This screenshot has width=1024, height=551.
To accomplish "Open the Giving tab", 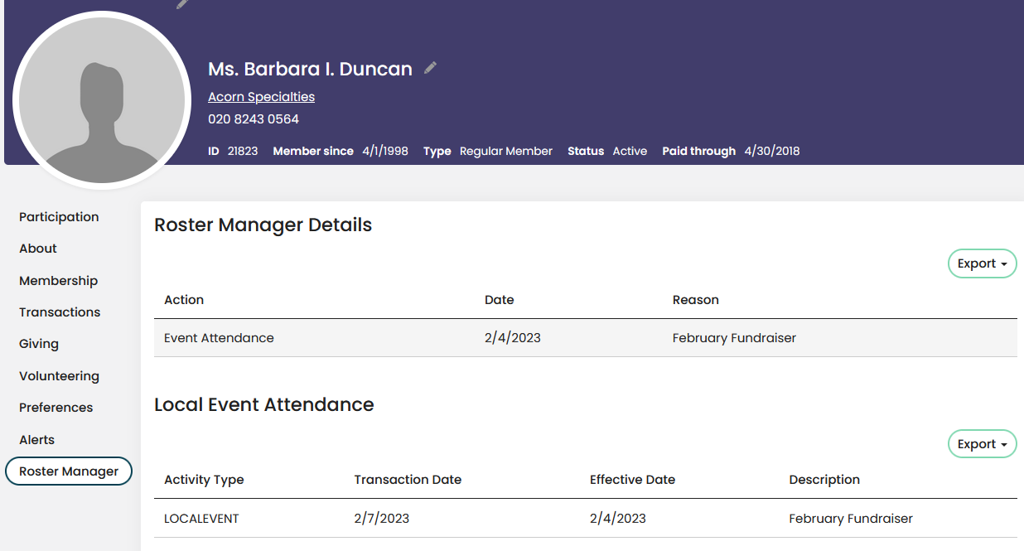I will [39, 344].
